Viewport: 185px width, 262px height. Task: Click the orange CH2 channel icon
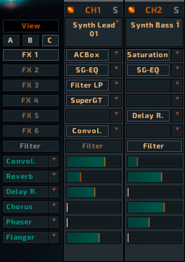click(x=131, y=10)
